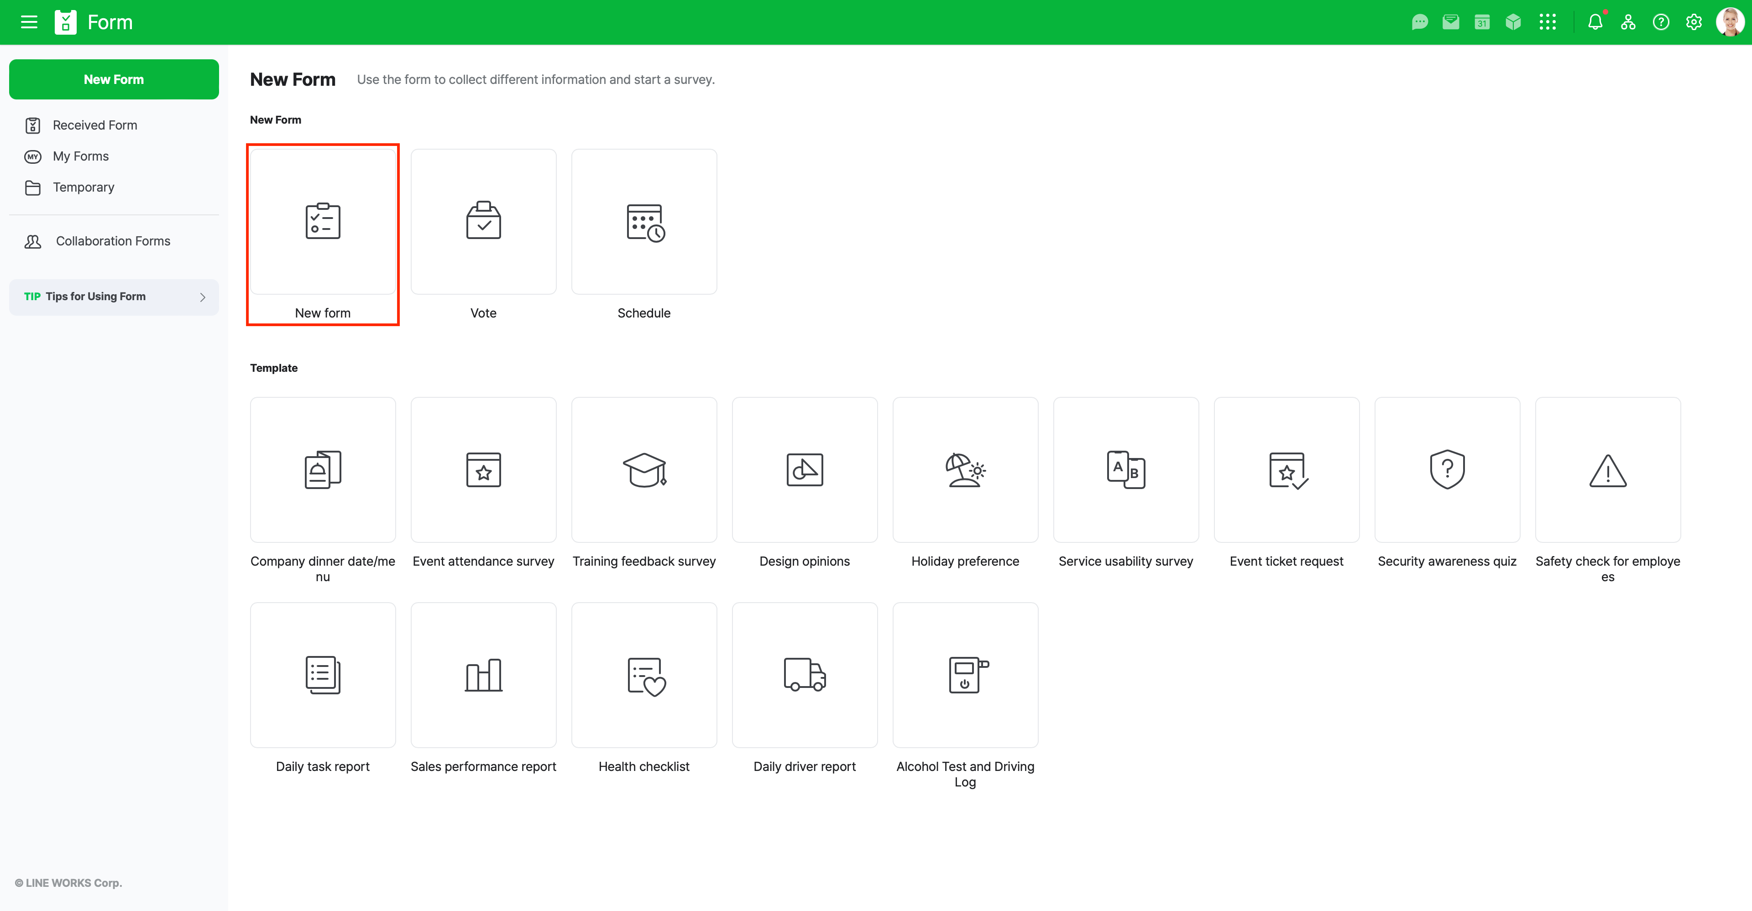
Task: Create a new Vote form
Action: (x=483, y=222)
